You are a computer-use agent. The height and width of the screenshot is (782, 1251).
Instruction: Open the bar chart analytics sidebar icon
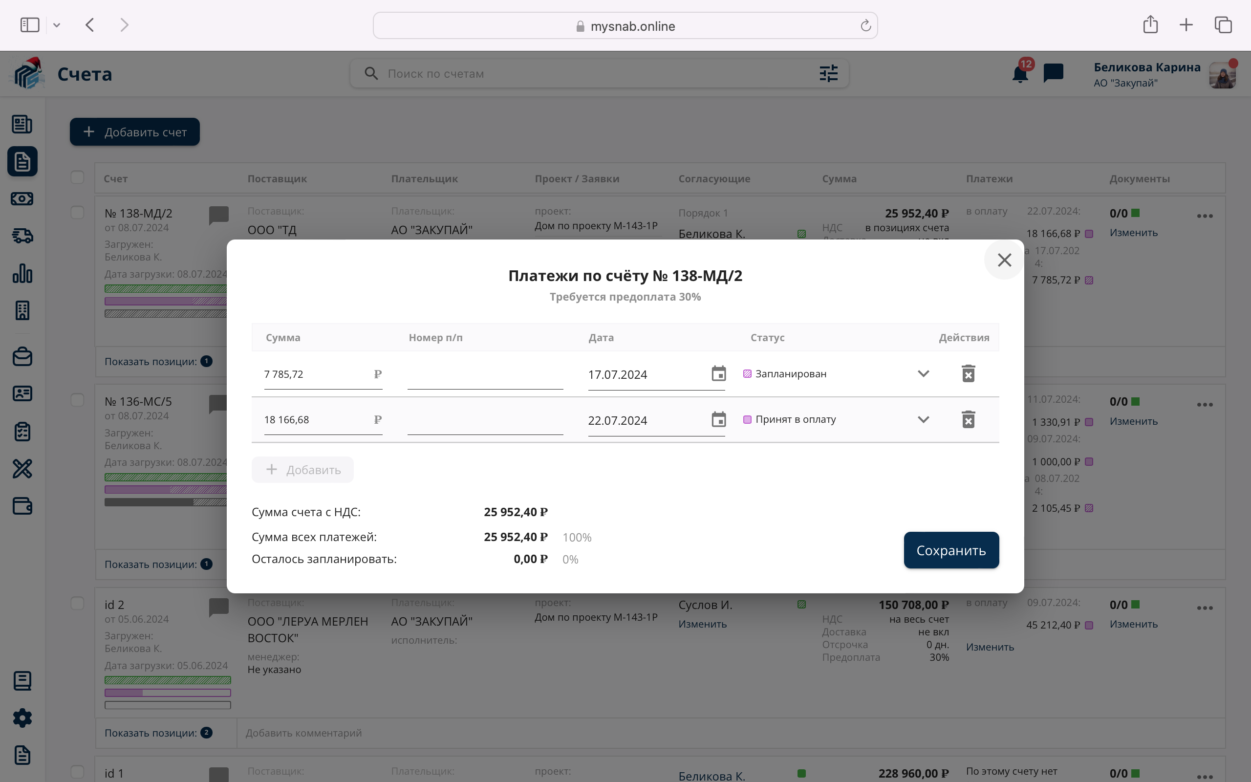[x=22, y=273]
